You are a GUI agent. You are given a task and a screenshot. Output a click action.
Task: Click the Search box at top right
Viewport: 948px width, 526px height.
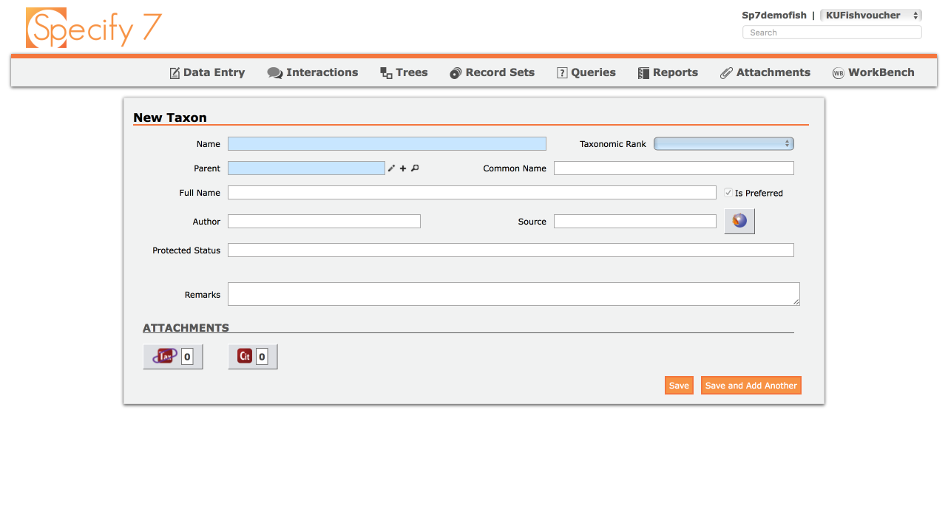(831, 32)
